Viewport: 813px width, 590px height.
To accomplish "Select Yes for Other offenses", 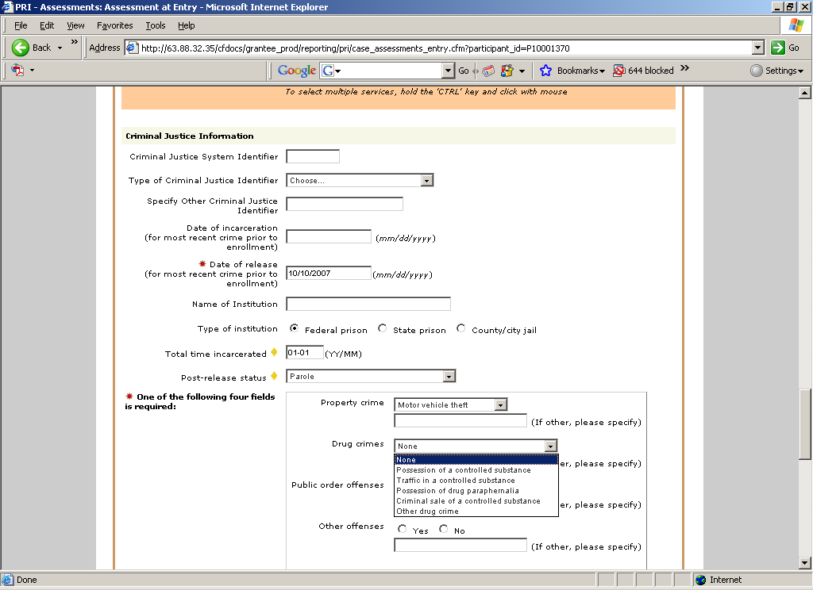I will pos(402,529).
